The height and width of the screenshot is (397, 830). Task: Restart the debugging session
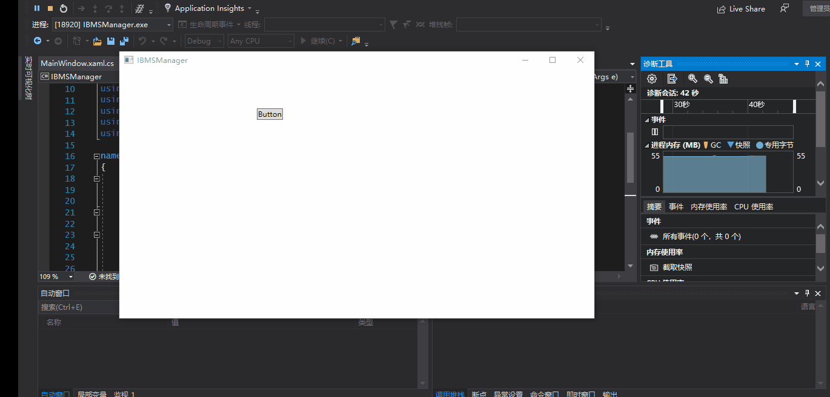click(64, 8)
